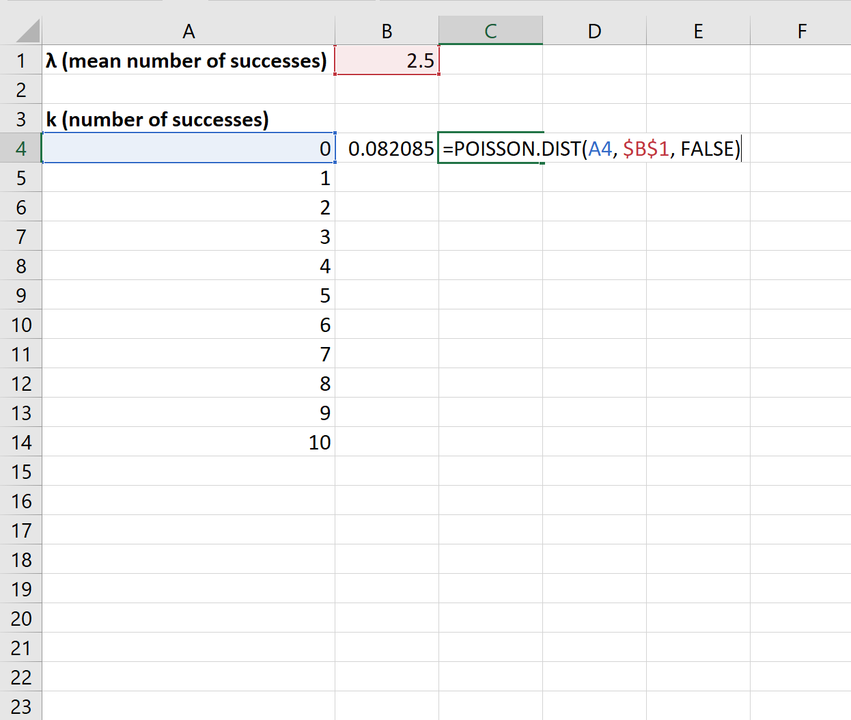Select cell B1 containing 2.5
851x720 pixels.
click(x=387, y=60)
